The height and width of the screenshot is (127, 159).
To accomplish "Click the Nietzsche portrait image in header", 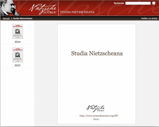I will pyautogui.click(x=10, y=8).
